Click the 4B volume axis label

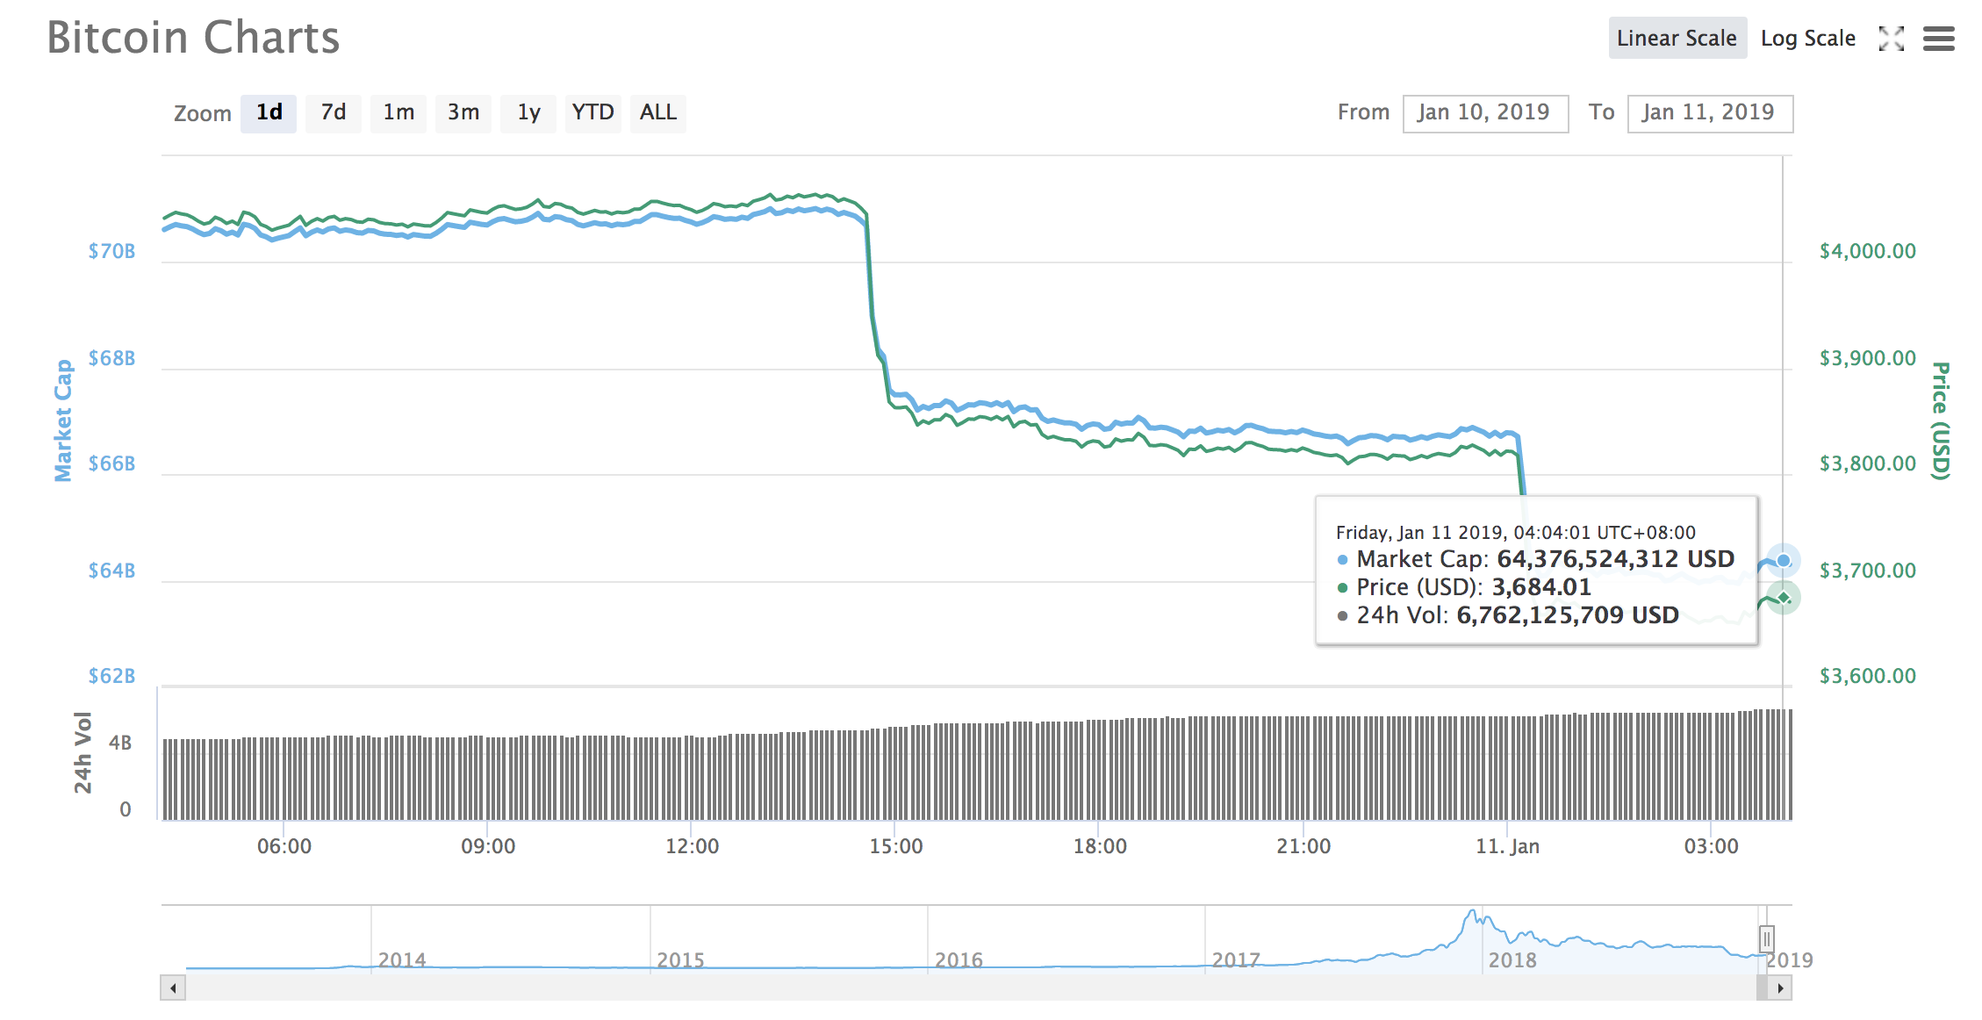[x=120, y=743]
